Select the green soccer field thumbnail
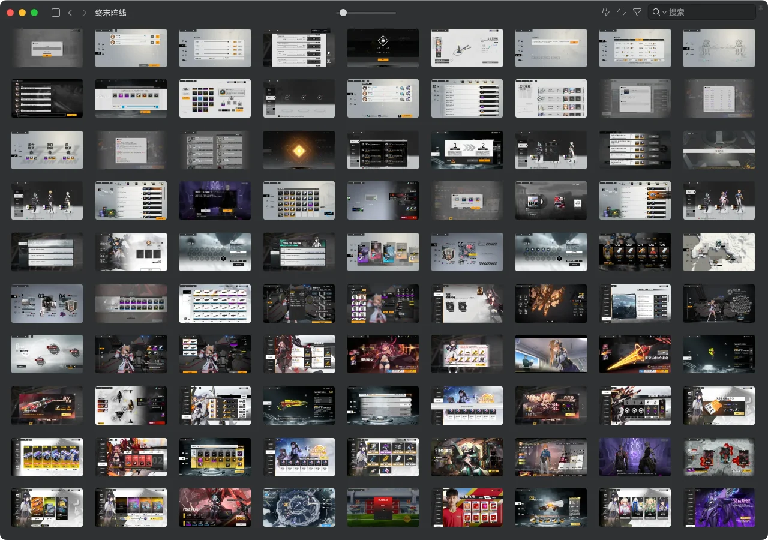 [x=383, y=508]
